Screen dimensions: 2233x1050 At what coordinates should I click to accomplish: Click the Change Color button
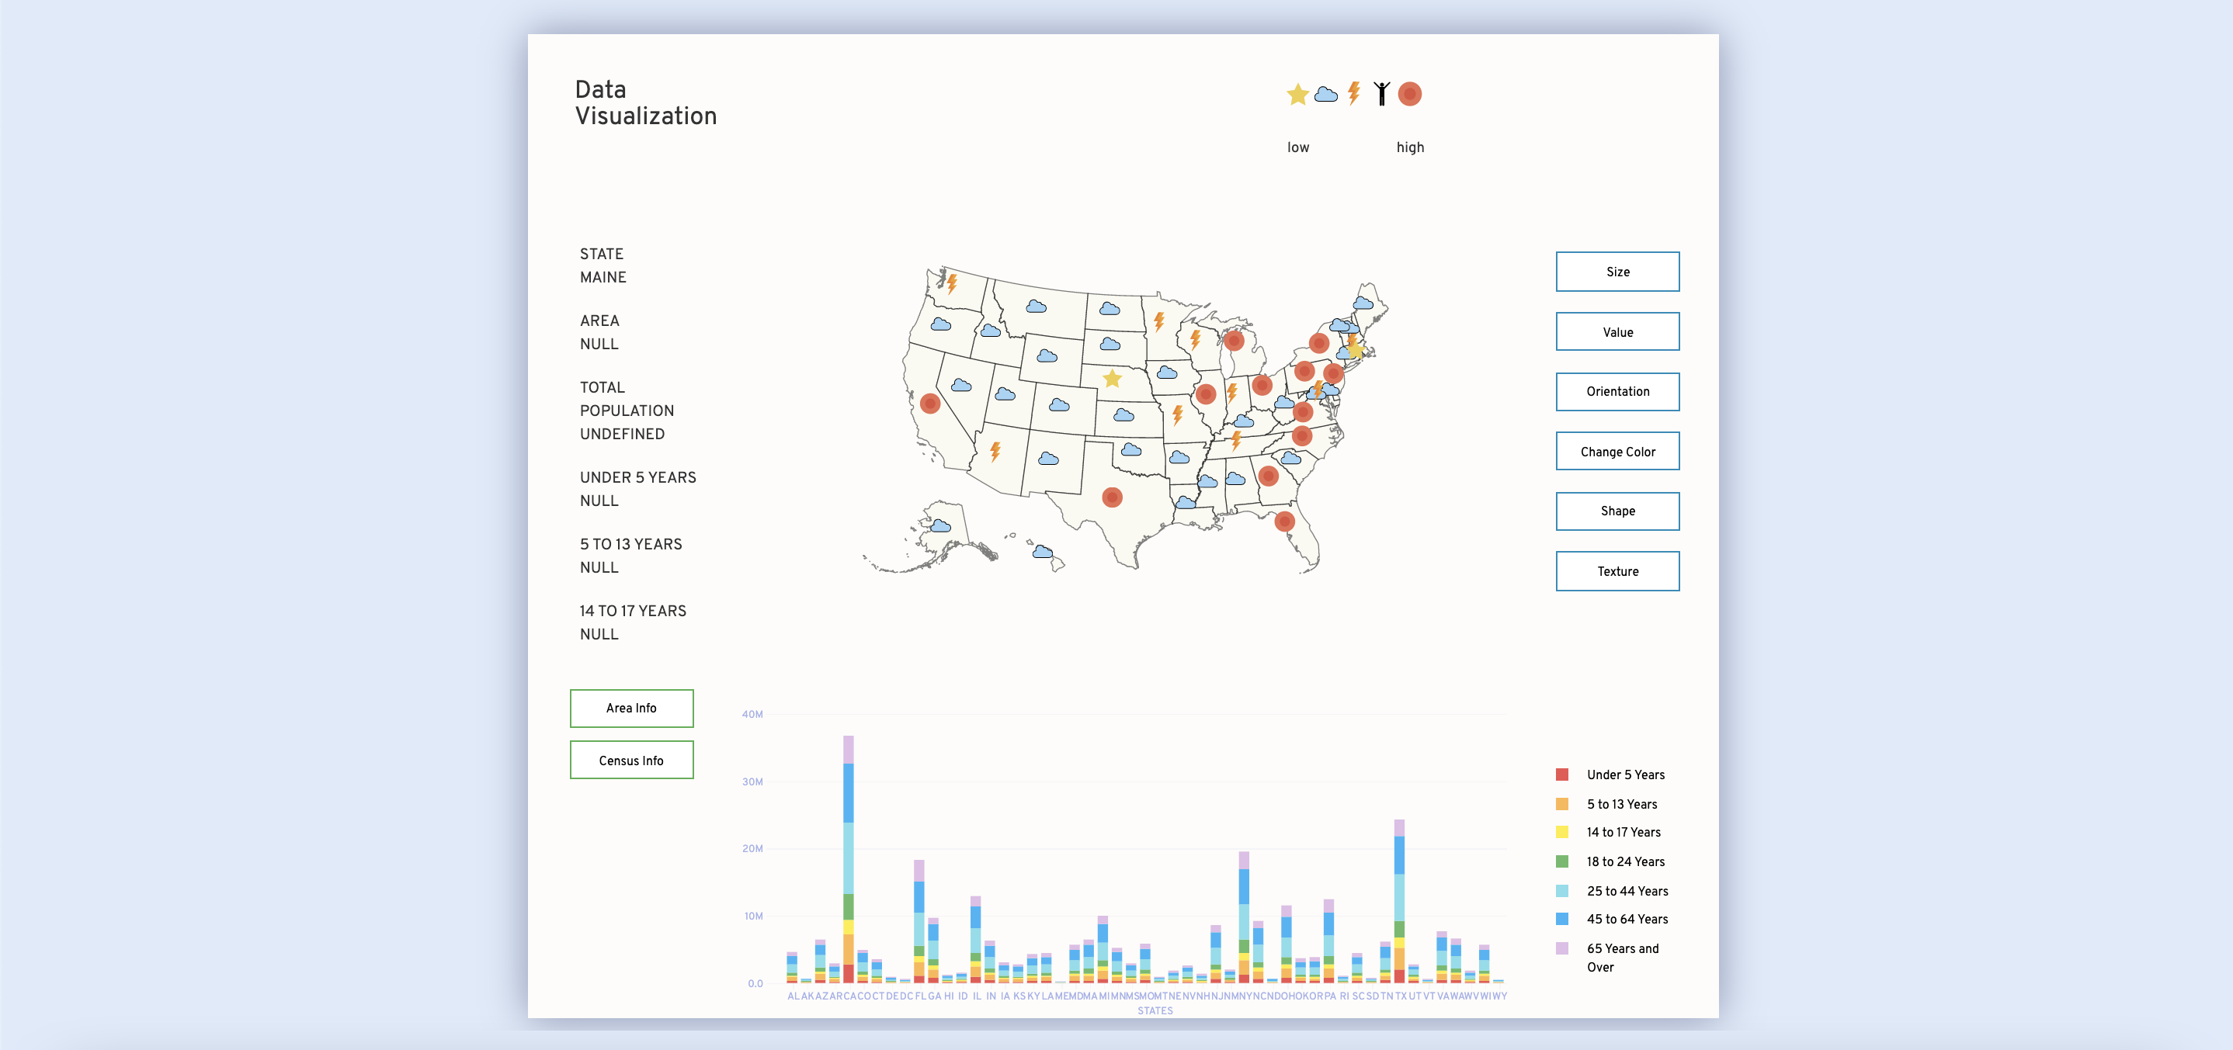(x=1617, y=452)
